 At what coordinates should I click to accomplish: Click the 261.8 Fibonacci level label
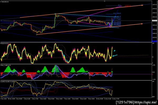click(117, 13)
